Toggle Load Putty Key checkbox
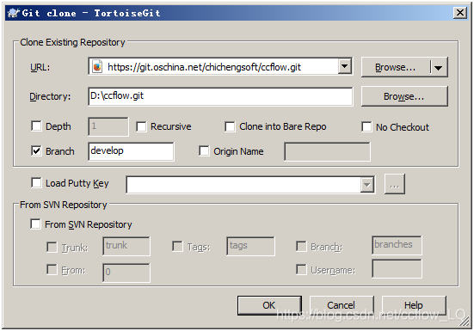The width and height of the screenshot is (474, 331). pos(36,183)
